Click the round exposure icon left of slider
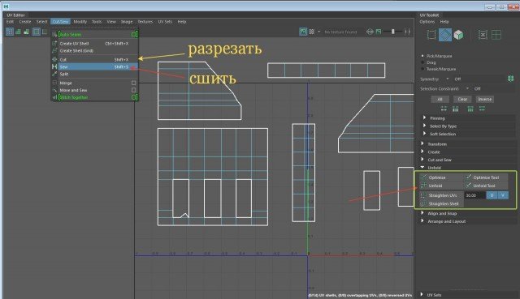Screen dimensions: 520x299 (x=370, y=32)
